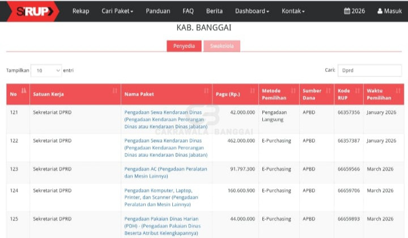
Task: Click the SiRUP logo in navbar
Action: click(34, 11)
